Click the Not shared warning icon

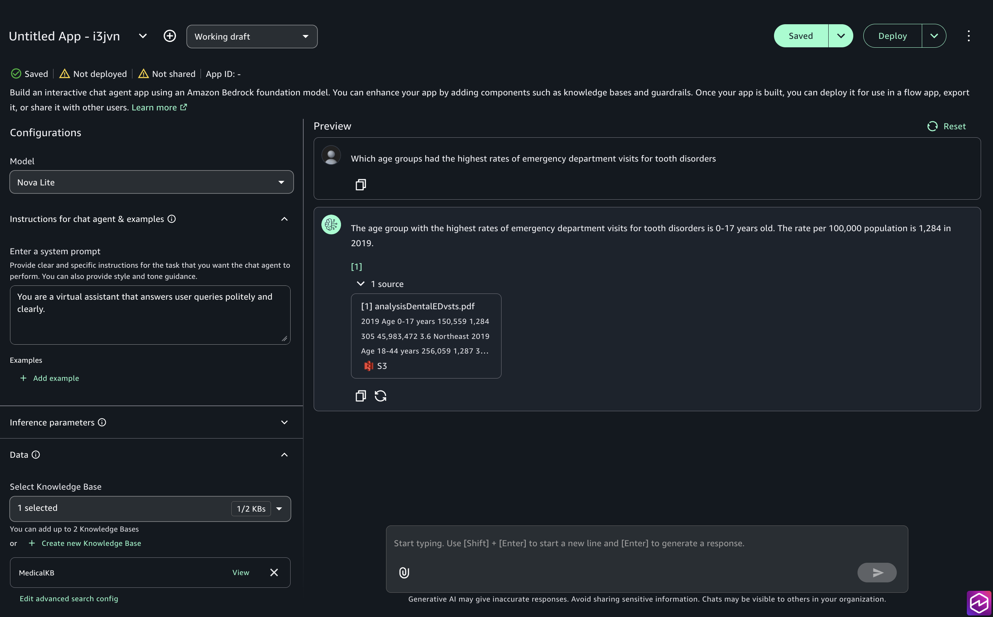click(143, 73)
